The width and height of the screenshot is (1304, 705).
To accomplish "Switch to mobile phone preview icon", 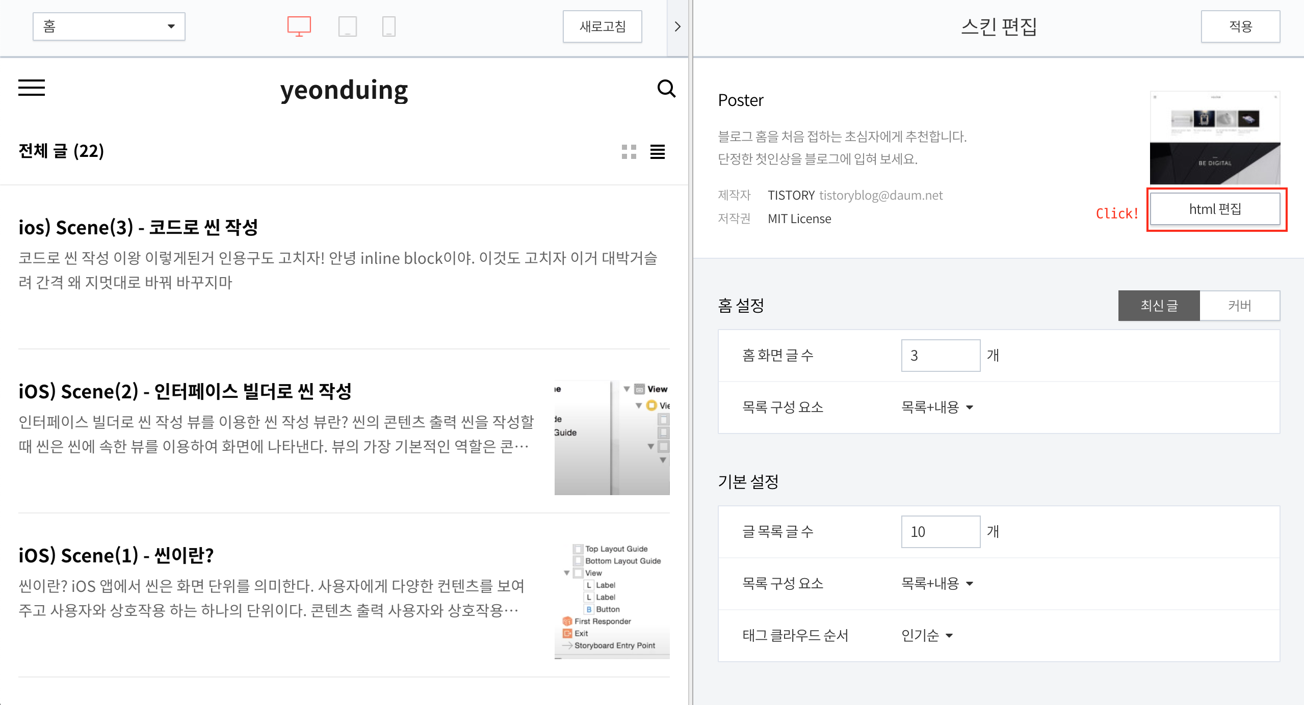I will point(388,26).
